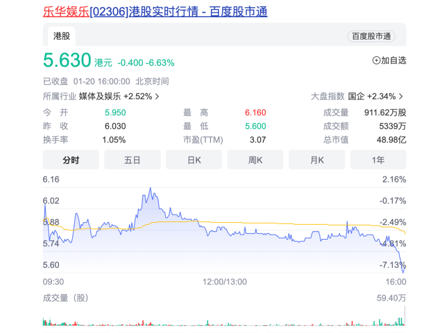
Task: Click the 换手率 value 1.05%
Action: point(114,140)
